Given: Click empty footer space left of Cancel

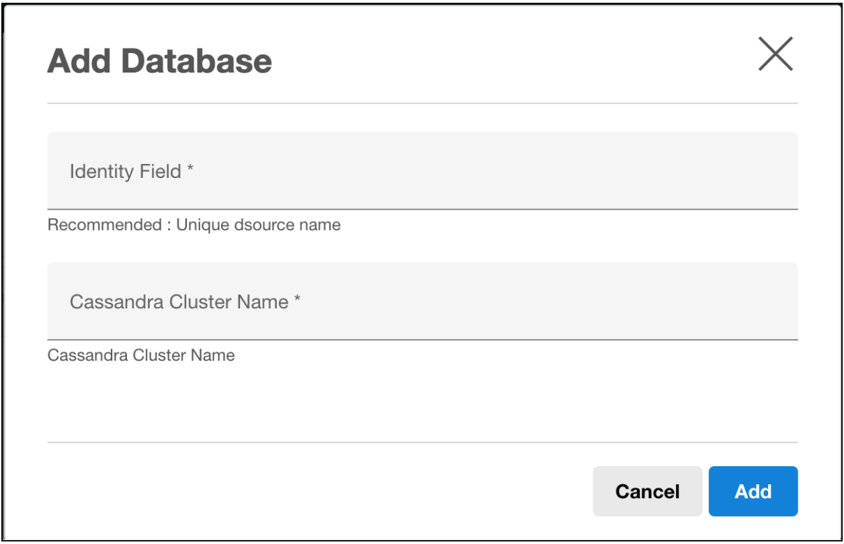Looking at the screenshot, I should pyautogui.click(x=316, y=491).
